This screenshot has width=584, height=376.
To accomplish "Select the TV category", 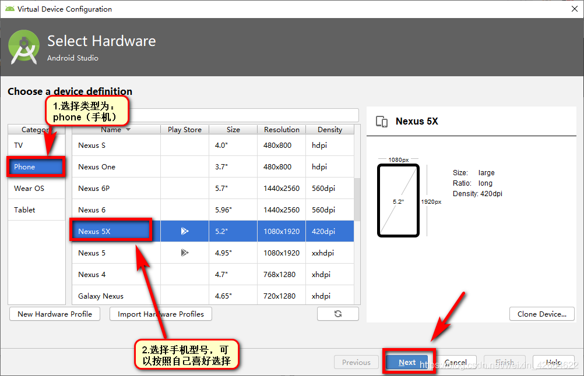I will pos(37,145).
